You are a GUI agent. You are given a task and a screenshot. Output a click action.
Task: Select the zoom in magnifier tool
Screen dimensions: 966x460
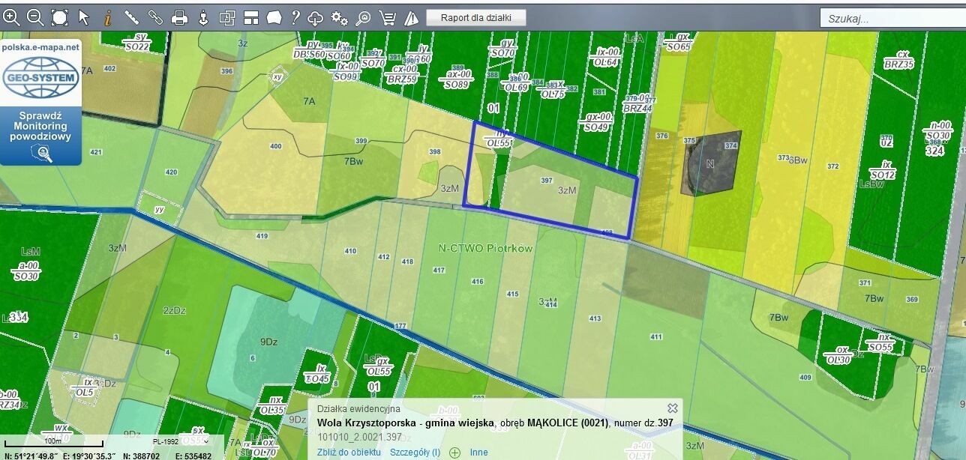(x=11, y=17)
